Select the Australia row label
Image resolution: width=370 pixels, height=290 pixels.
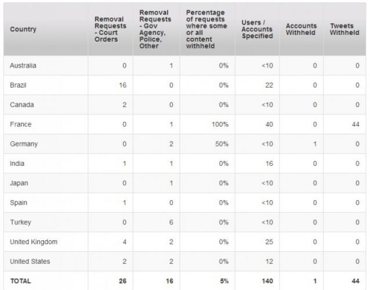click(23, 66)
